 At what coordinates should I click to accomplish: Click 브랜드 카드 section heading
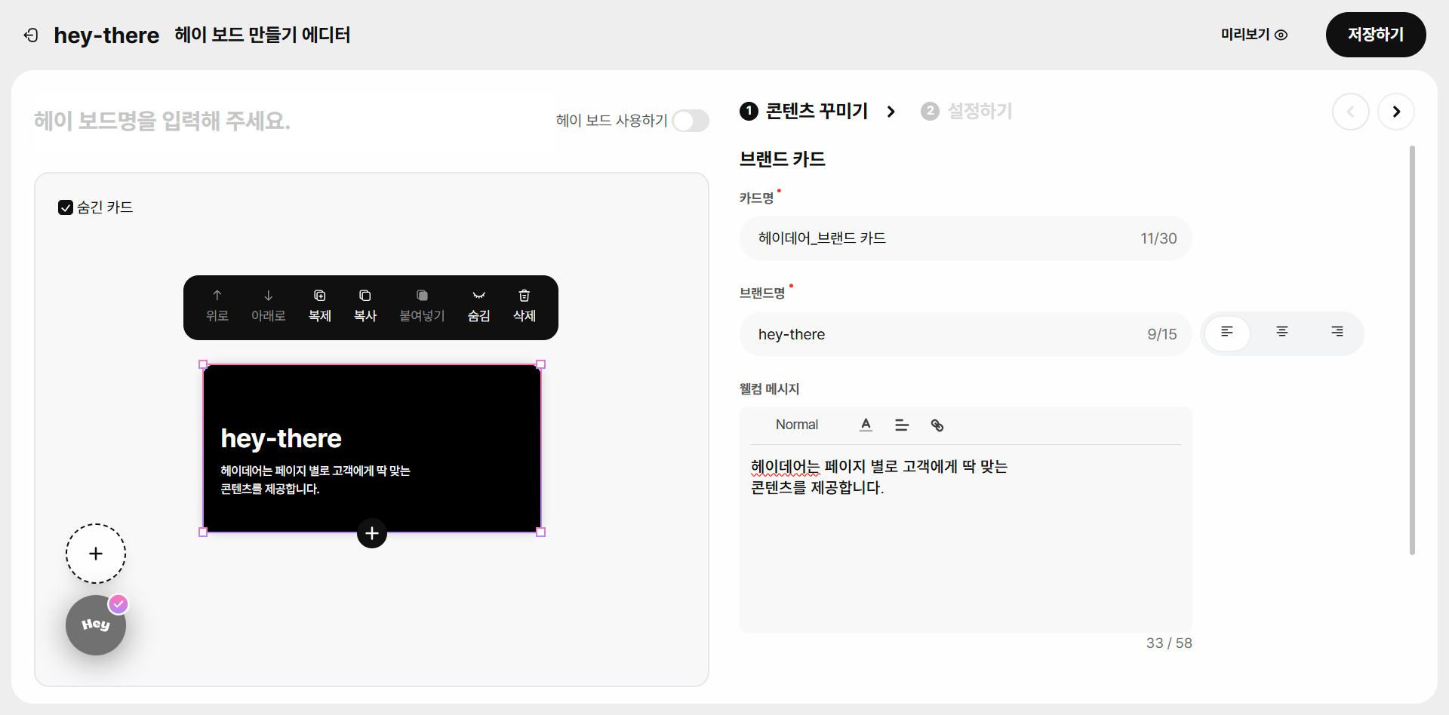pos(783,159)
